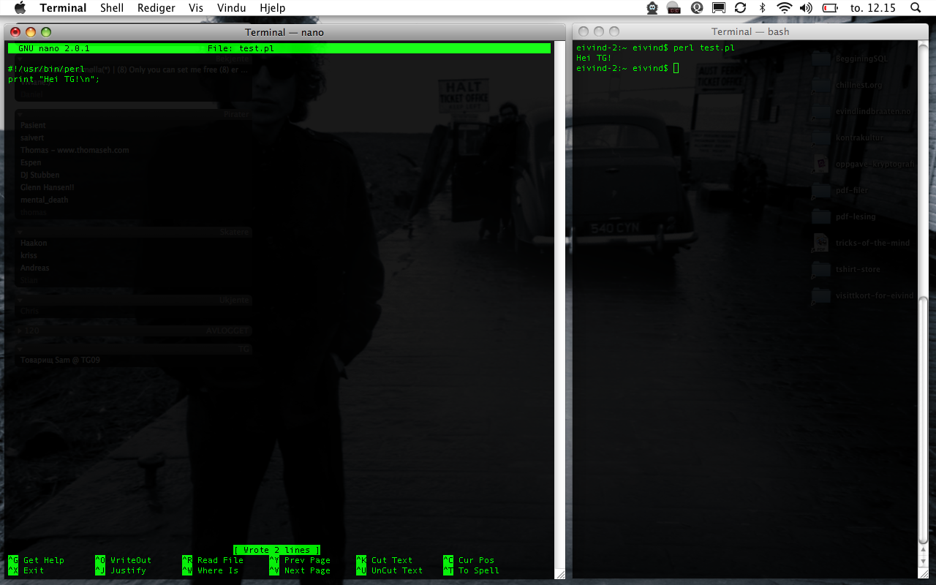Click the mascot character icon in menu bar

pos(652,8)
